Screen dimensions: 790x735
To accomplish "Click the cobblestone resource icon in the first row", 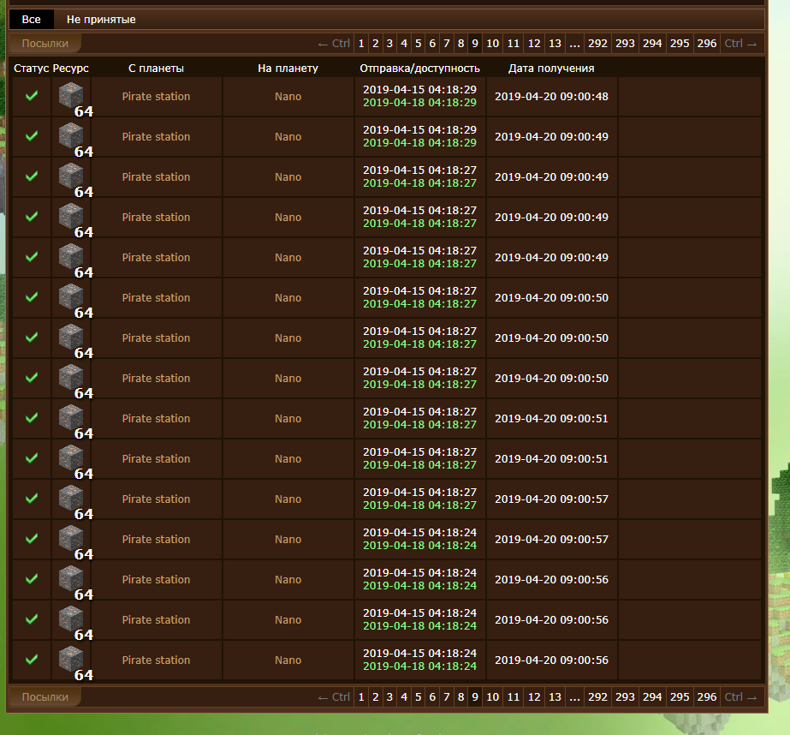I will [x=71, y=95].
